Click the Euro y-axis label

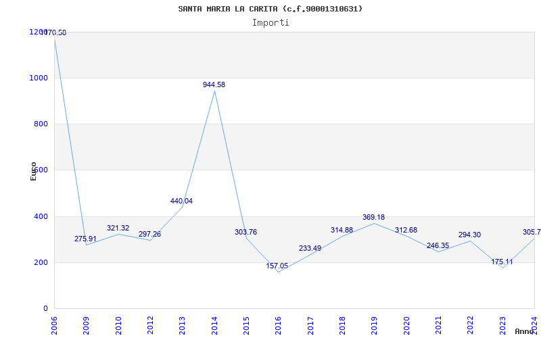click(33, 171)
